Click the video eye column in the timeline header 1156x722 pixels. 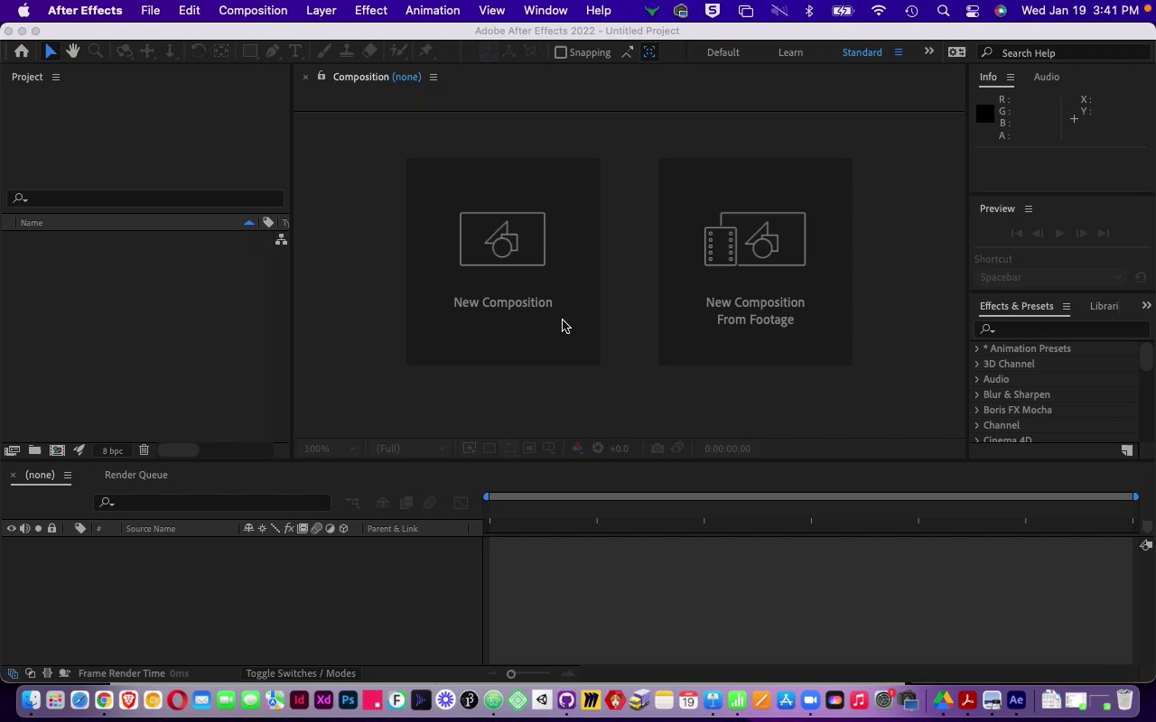[x=11, y=529]
